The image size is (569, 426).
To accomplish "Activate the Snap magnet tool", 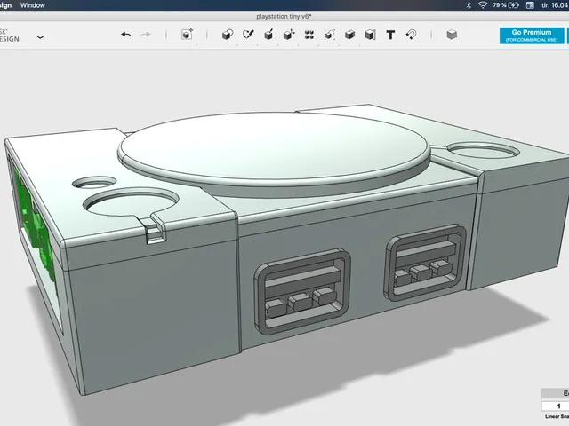I will (411, 35).
